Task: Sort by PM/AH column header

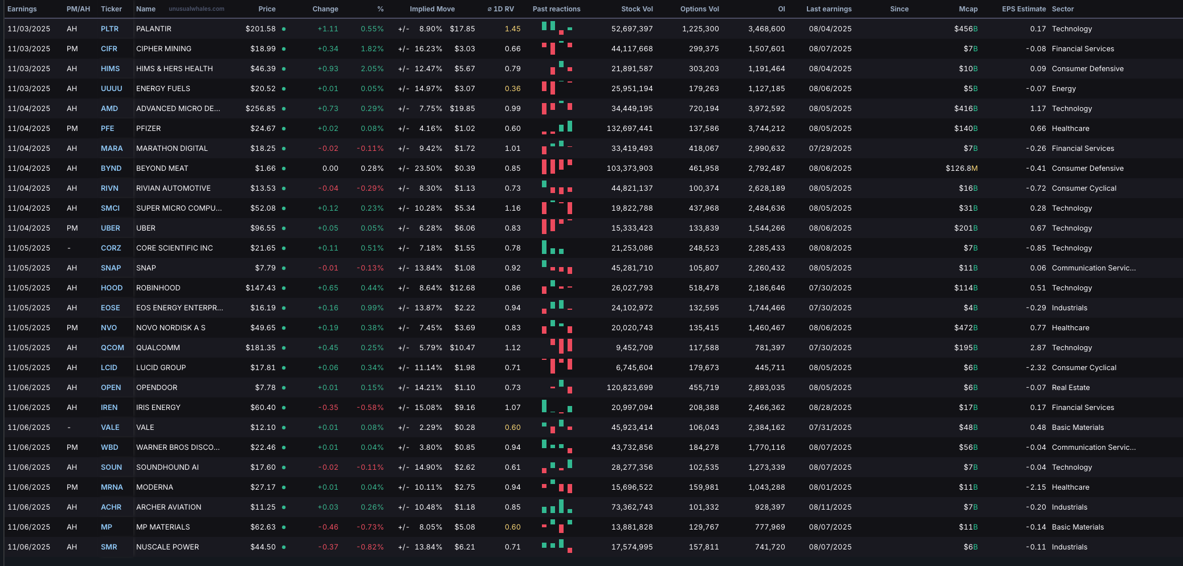Action: tap(78, 9)
